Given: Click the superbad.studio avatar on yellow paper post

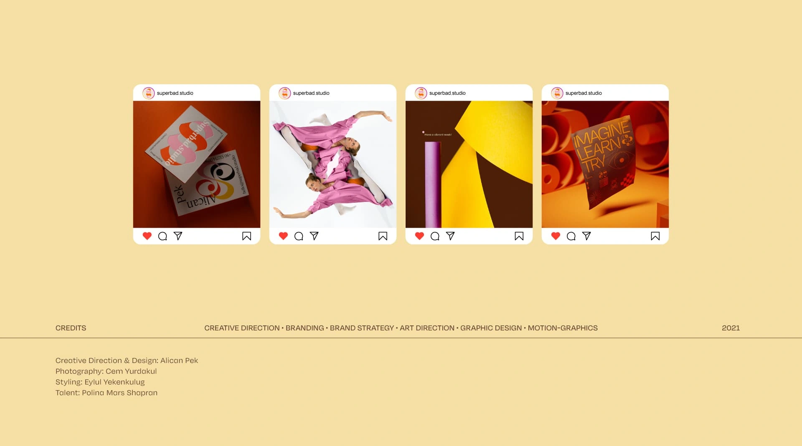Looking at the screenshot, I should click(x=421, y=93).
